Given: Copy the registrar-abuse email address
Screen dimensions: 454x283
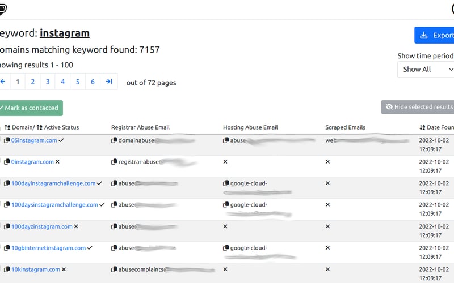Looking at the screenshot, I should tap(114, 162).
